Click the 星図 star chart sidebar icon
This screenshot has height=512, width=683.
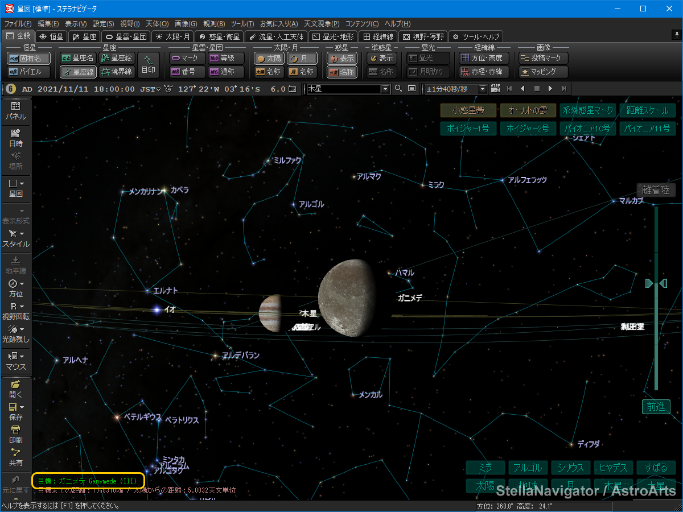click(15, 188)
